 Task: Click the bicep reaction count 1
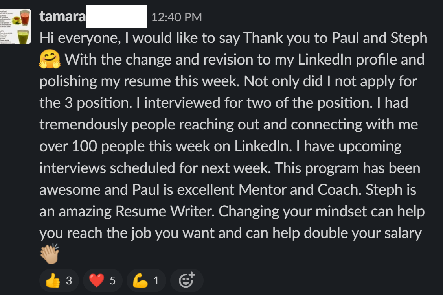pos(156,281)
